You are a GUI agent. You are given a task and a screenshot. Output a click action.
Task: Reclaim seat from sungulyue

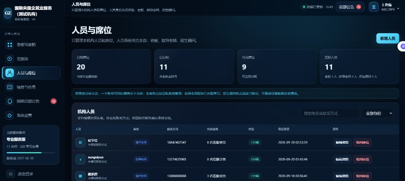[362, 159]
